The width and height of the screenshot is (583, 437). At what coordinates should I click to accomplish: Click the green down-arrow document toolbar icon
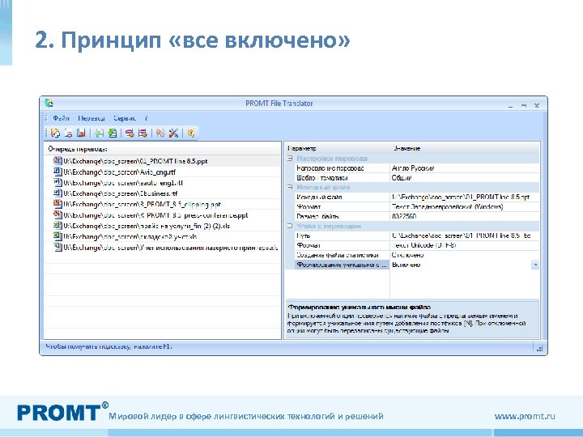coord(112,133)
